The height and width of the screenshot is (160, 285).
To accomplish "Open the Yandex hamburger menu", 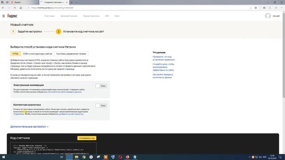I will point(4,16).
